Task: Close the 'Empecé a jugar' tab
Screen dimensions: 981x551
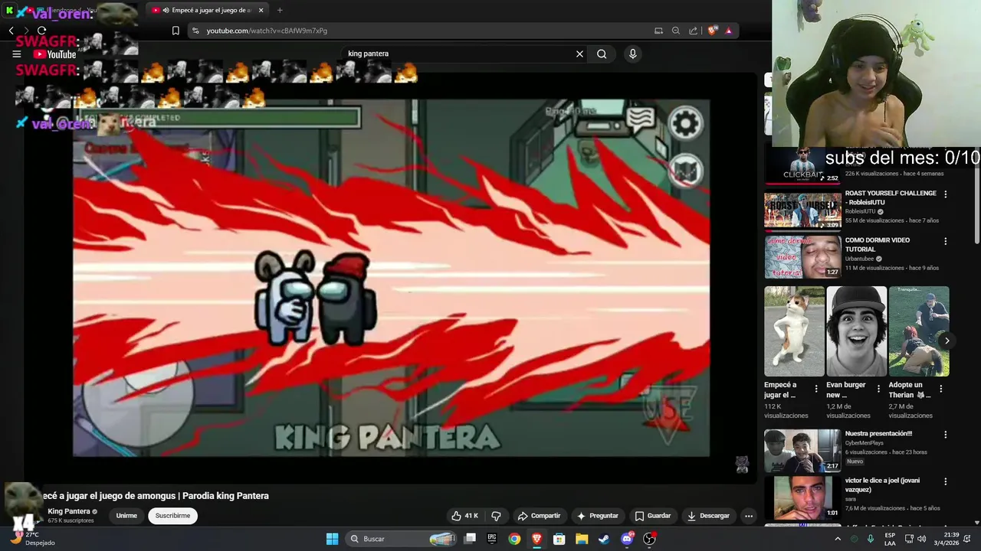Action: 261,10
